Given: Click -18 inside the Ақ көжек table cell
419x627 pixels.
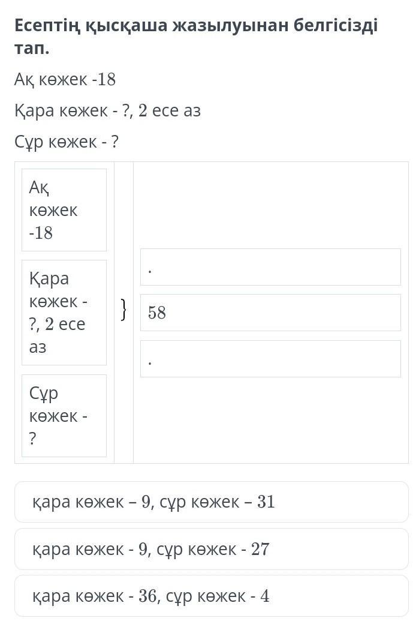Looking at the screenshot, I should (x=41, y=233).
